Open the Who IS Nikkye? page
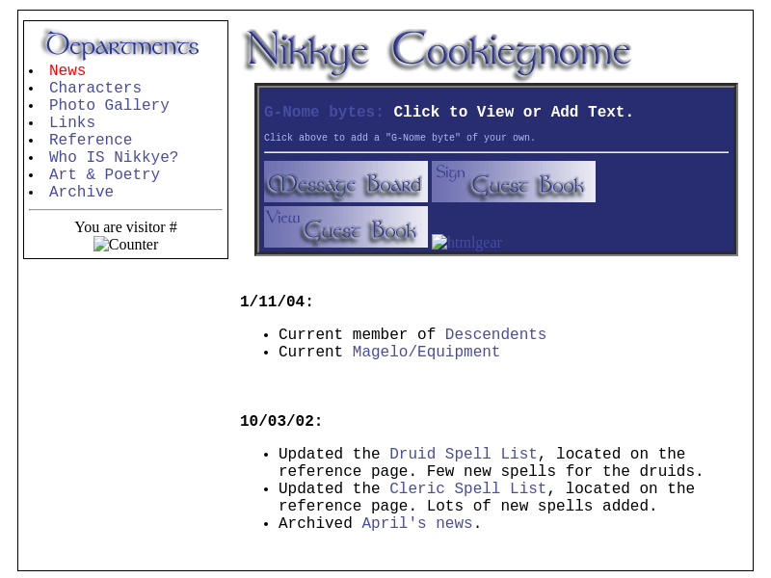Viewport: 771px width, 578px height. coord(114,157)
